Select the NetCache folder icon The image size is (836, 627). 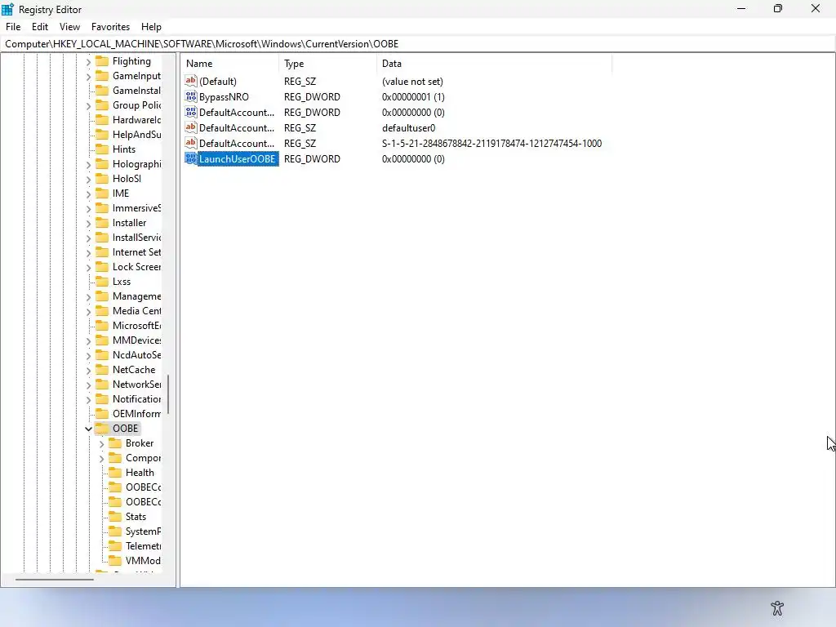click(x=102, y=369)
